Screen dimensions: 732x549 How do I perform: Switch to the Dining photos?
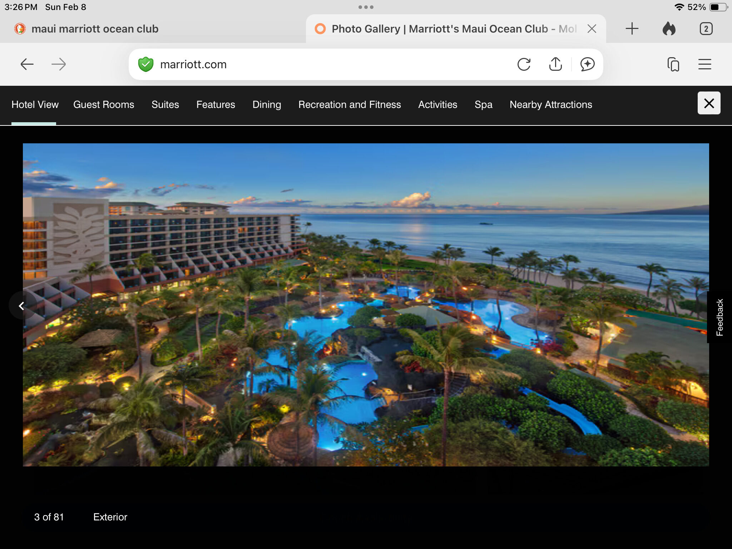(267, 105)
